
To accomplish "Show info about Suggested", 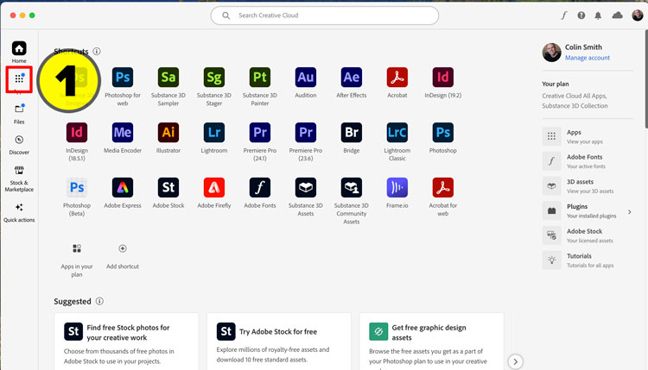I will coord(99,301).
